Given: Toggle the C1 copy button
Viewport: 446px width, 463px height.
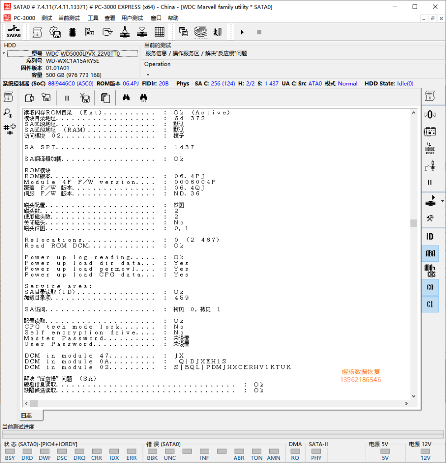Looking at the screenshot, I should click(x=430, y=304).
